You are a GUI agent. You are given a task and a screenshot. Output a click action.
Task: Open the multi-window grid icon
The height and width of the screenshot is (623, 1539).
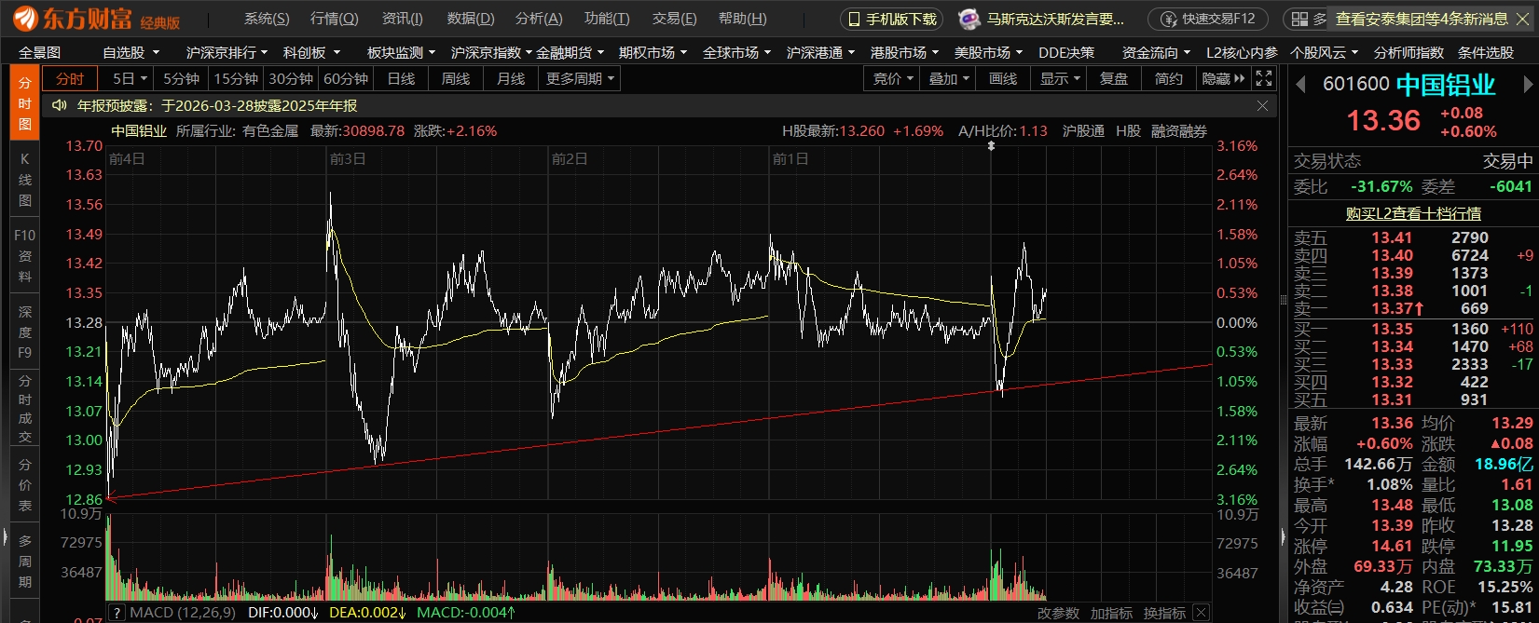1300,20
